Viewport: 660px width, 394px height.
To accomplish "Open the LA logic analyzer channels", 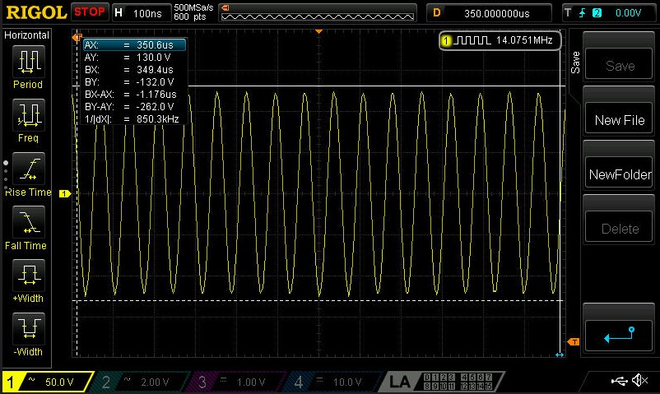I will (443, 382).
